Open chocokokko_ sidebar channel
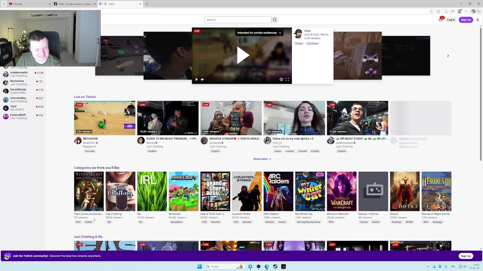483x271 pixels. tap(23, 99)
